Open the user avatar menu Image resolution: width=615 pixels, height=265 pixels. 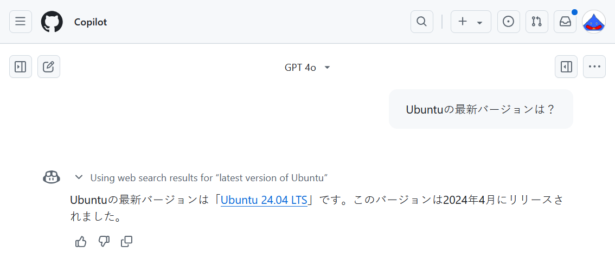(594, 22)
